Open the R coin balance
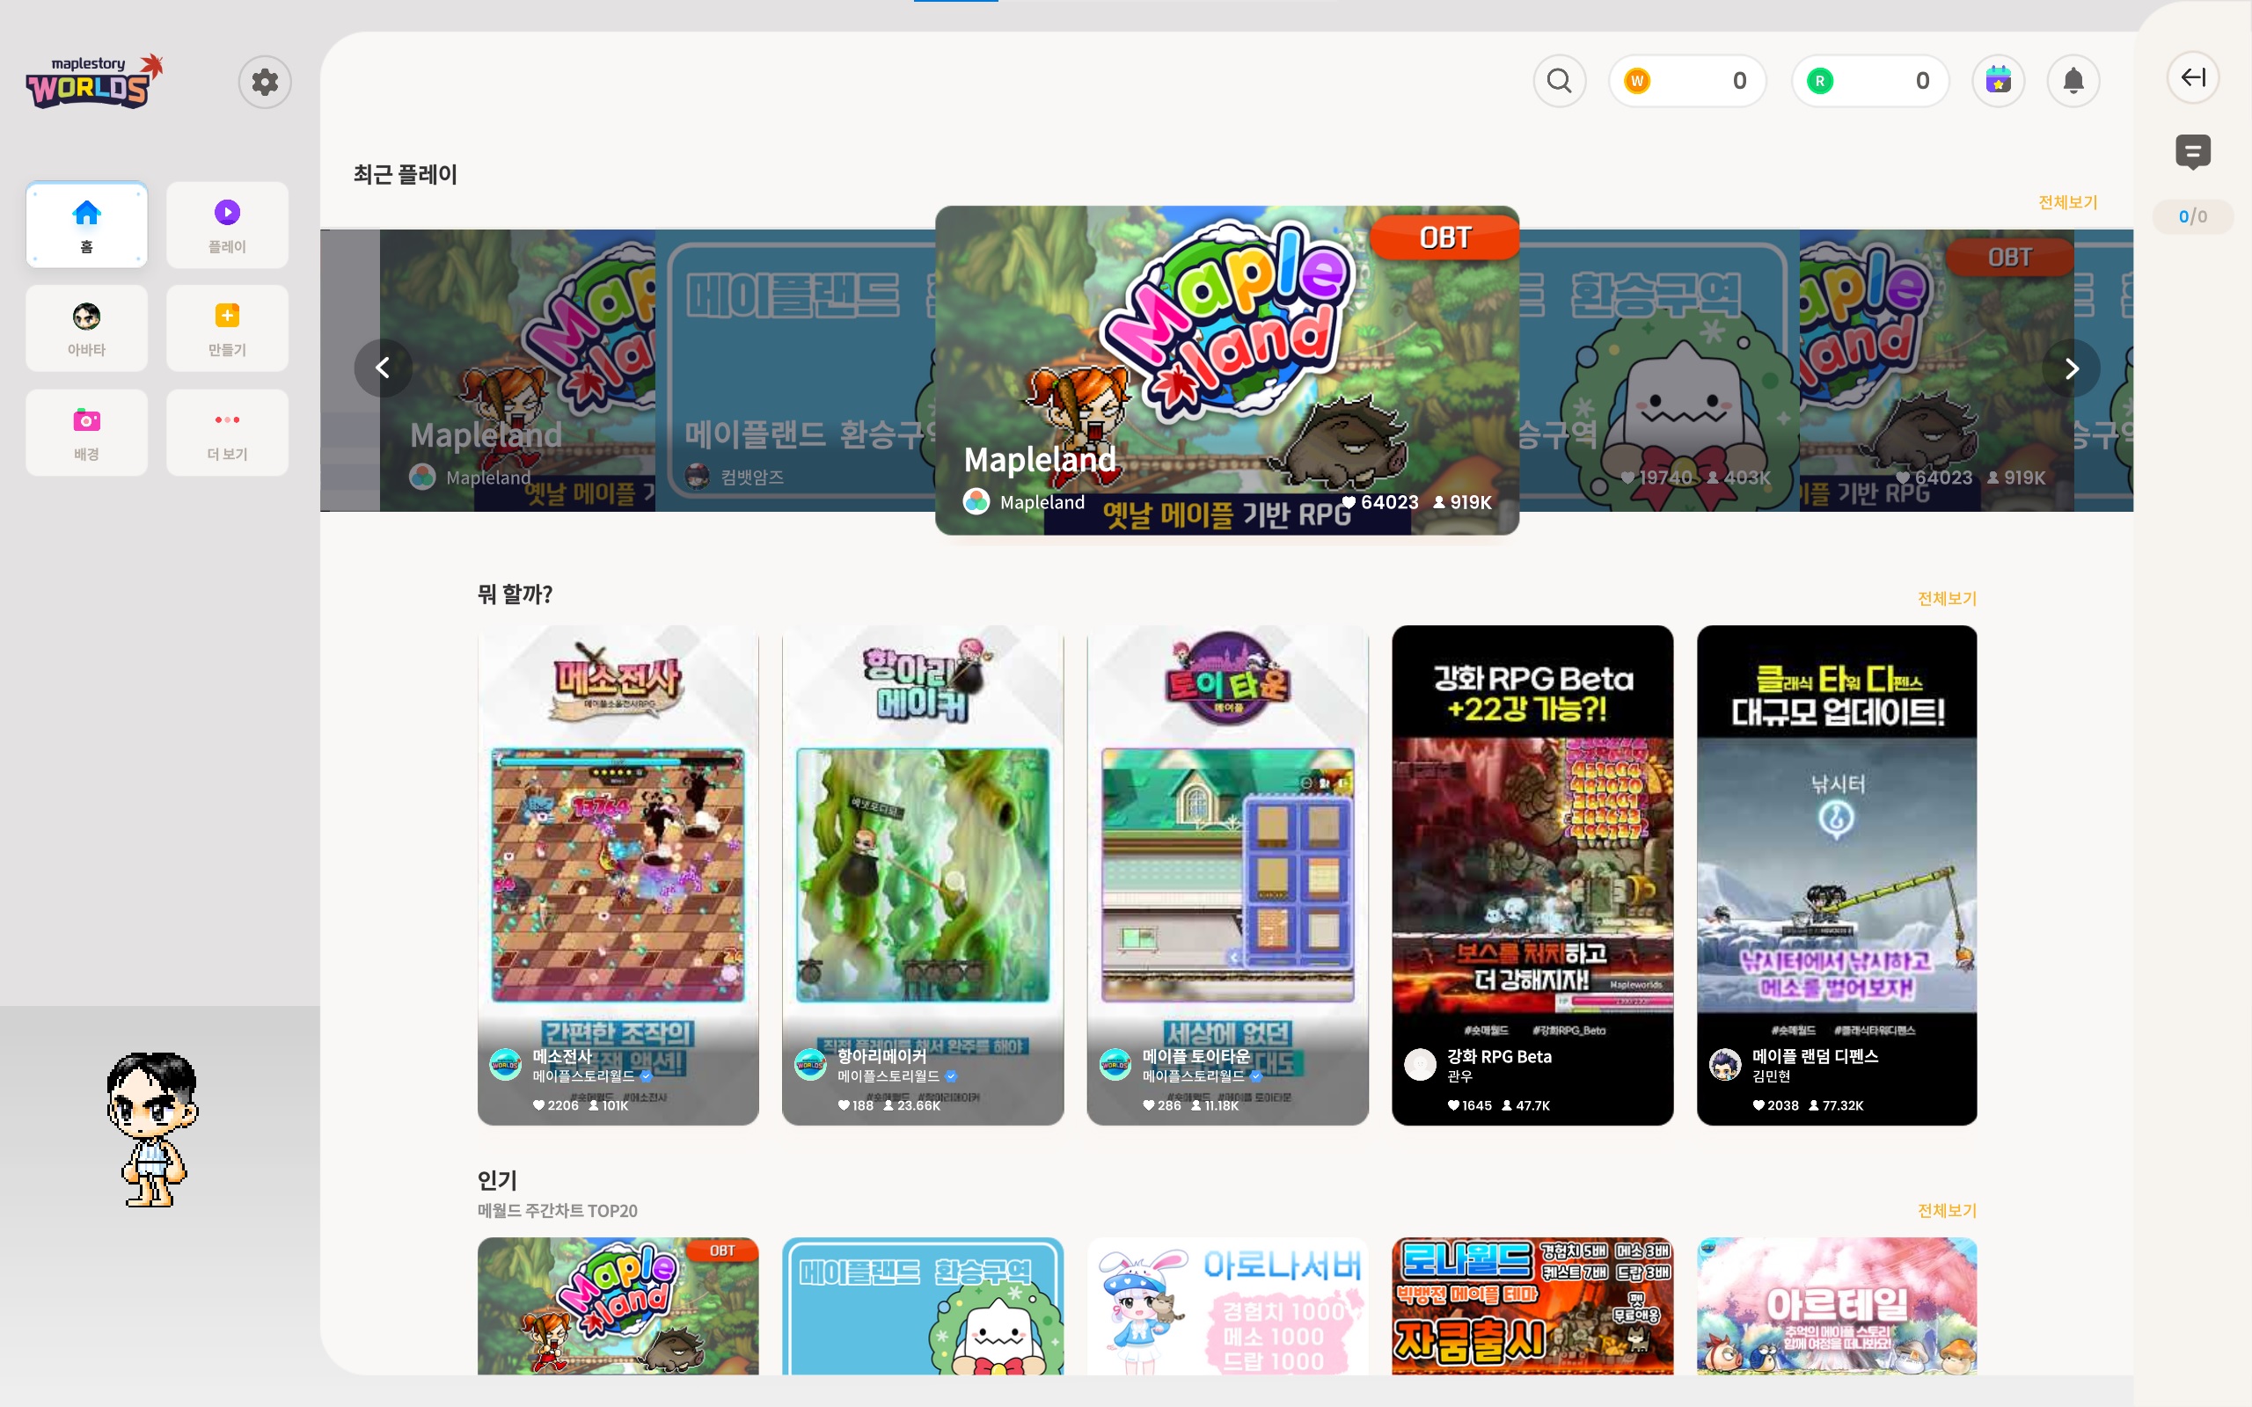The height and width of the screenshot is (1407, 2252). [1869, 81]
